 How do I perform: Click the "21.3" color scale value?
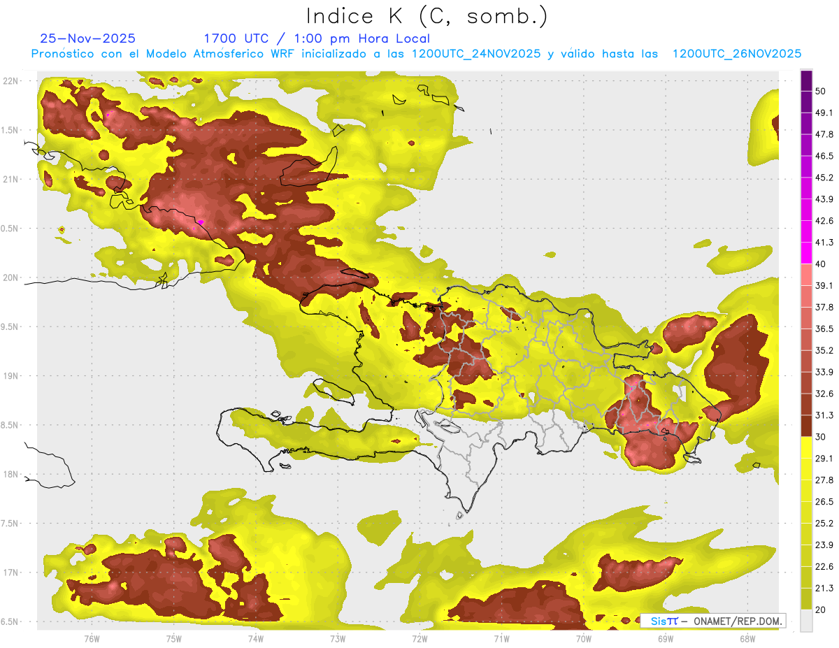tap(824, 589)
